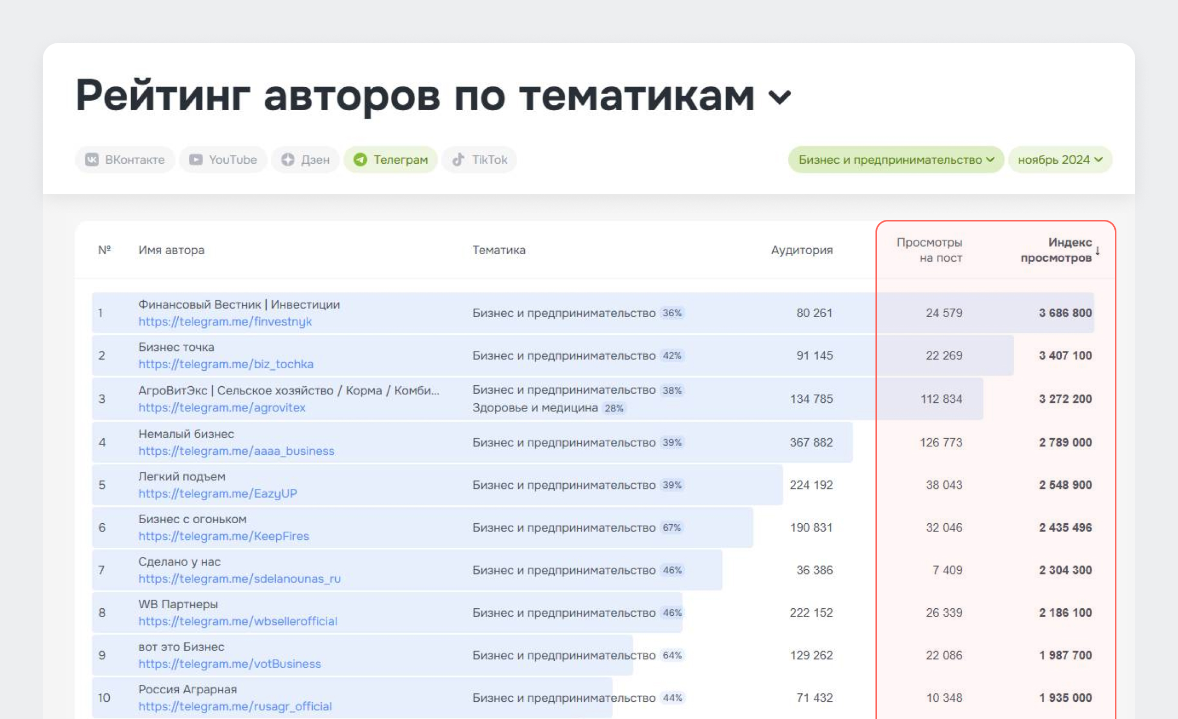
Task: Click views per post value 26 339
Action: (x=944, y=613)
